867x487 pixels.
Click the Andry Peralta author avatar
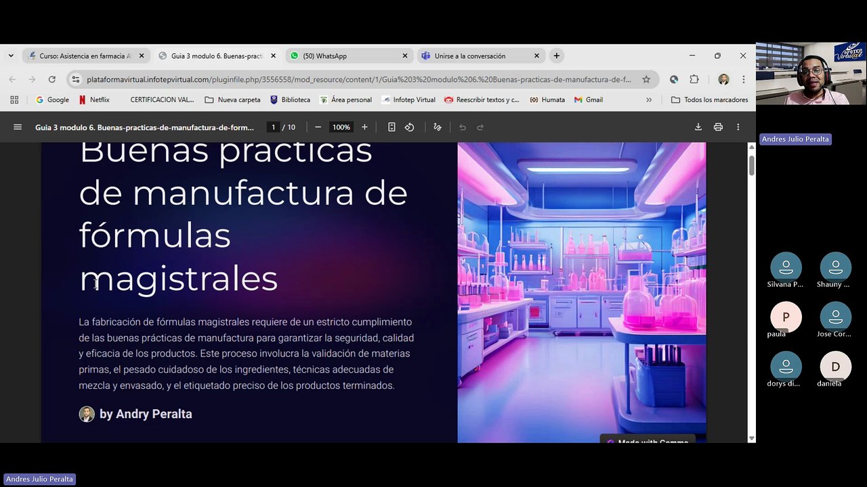tap(87, 414)
